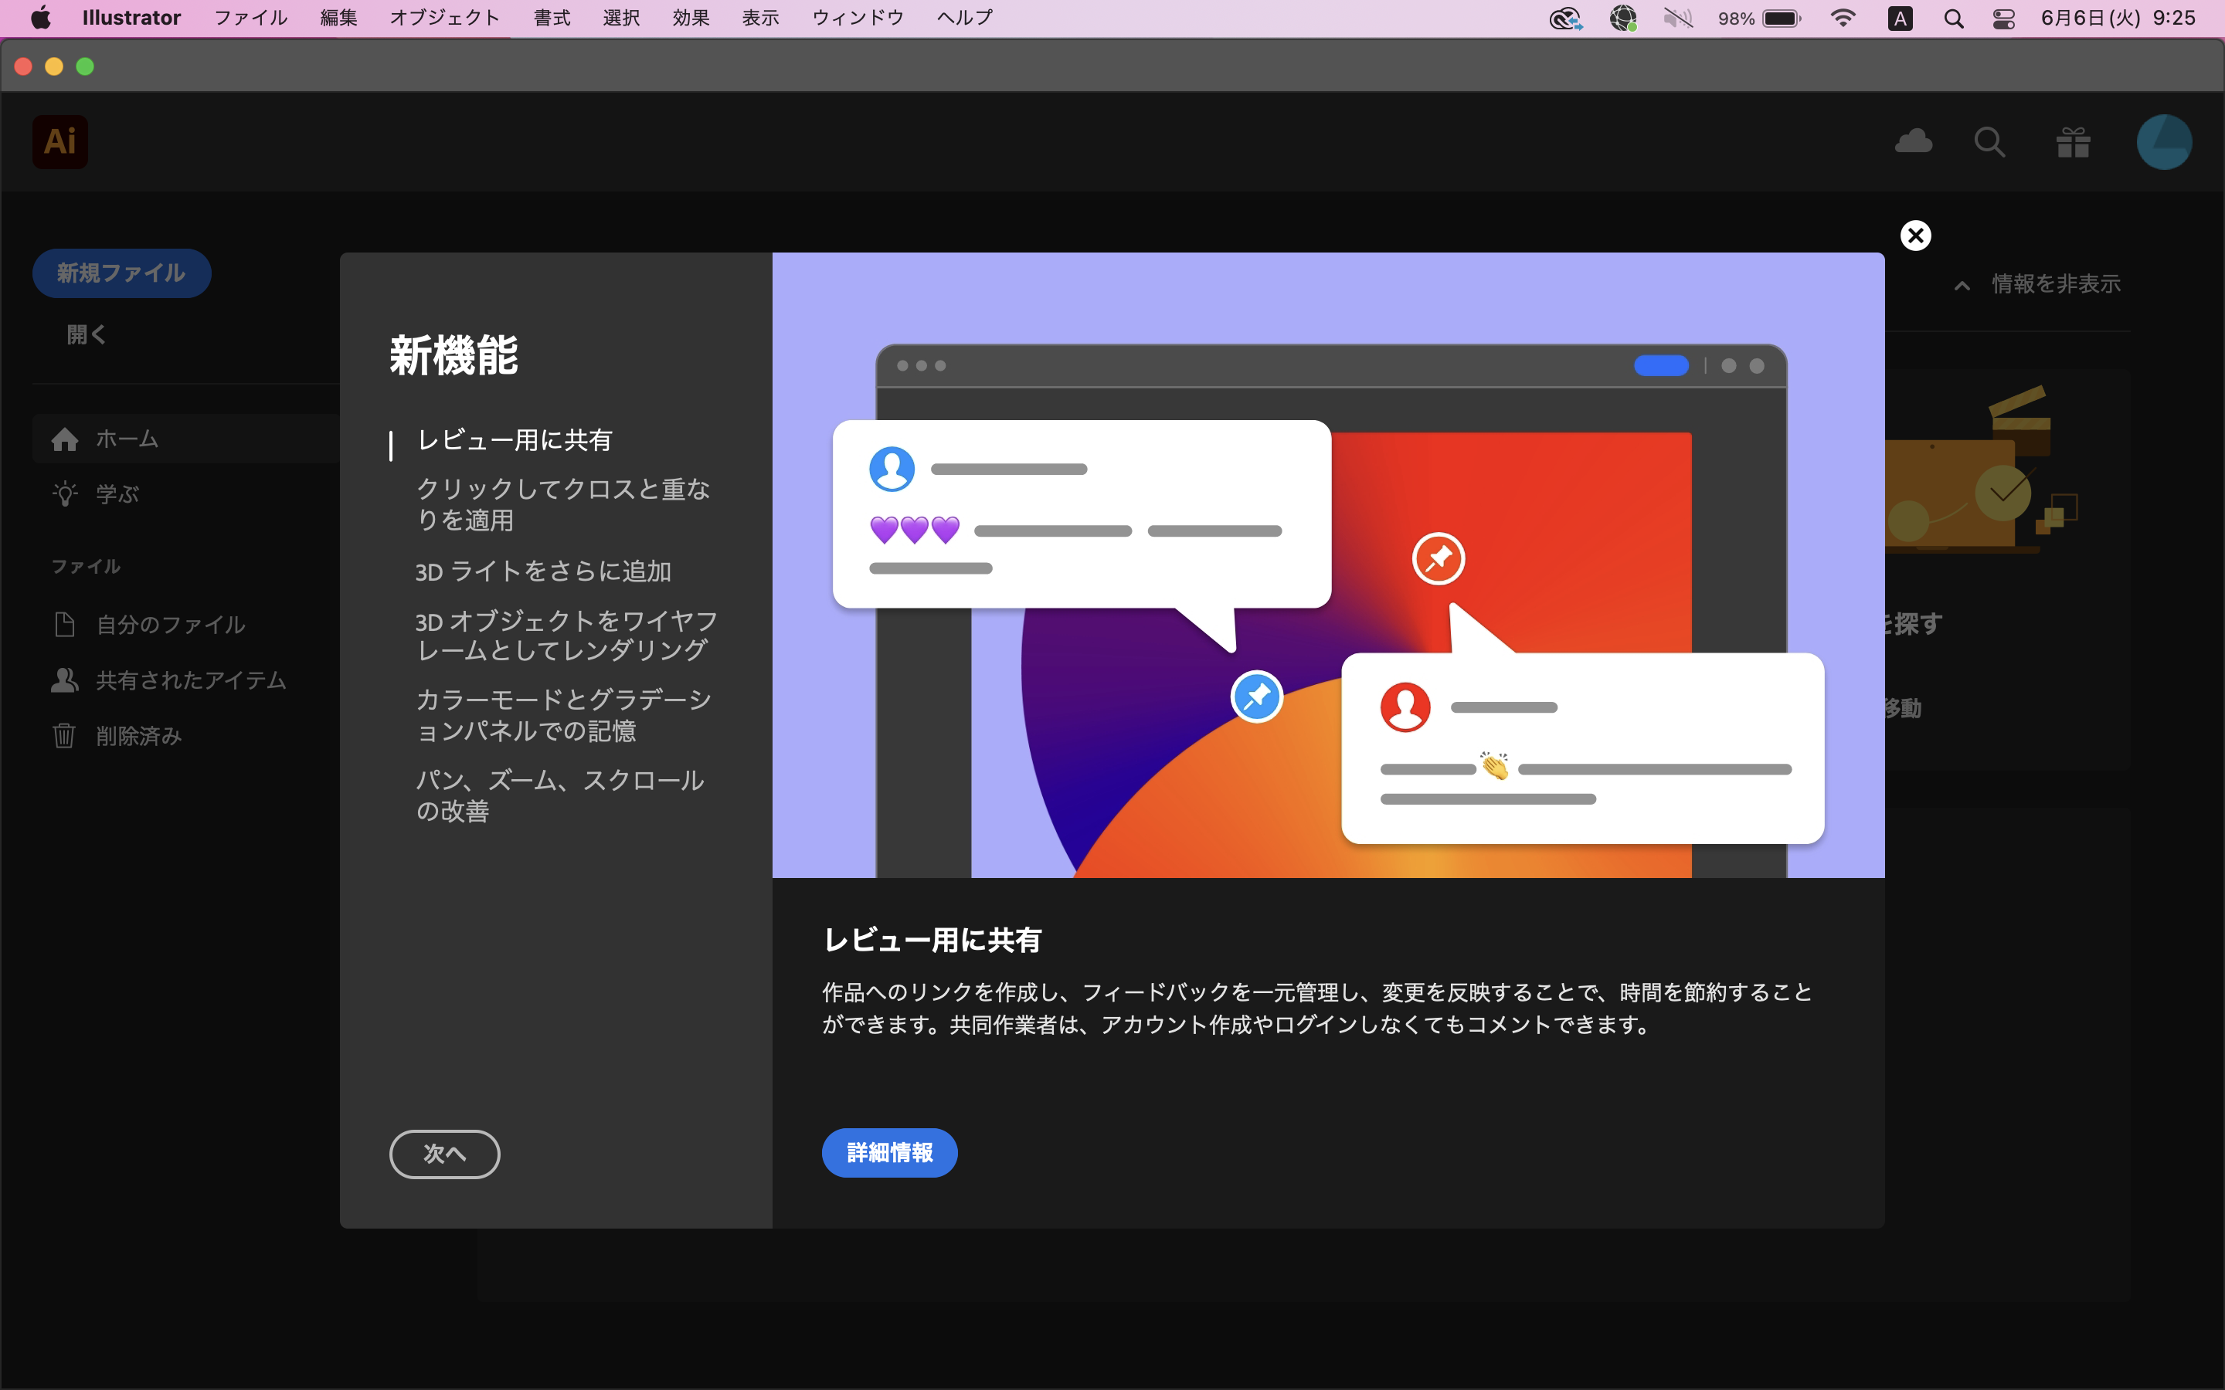Viewport: 2225px width, 1390px height.
Task: Toggle the muted volume icon in menu bar
Action: point(1678,19)
